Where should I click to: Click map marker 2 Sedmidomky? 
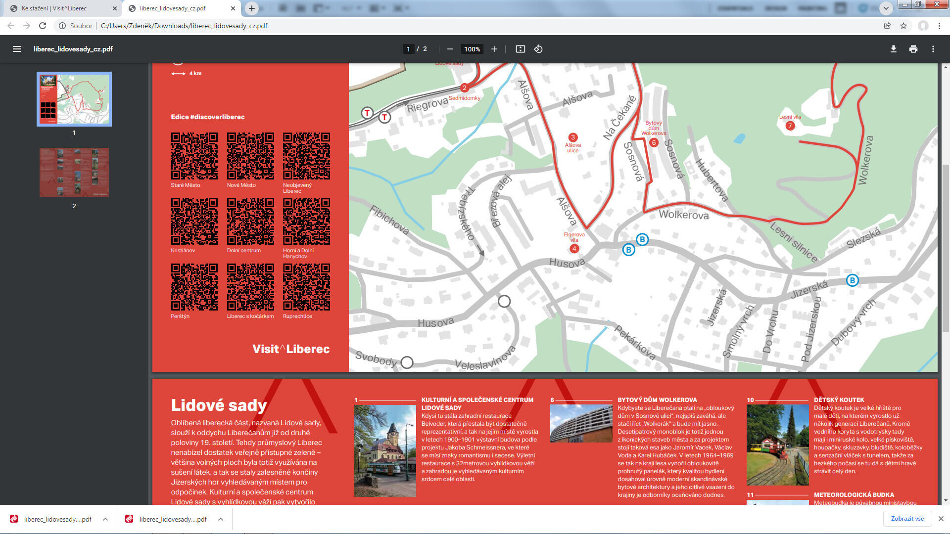[x=464, y=88]
